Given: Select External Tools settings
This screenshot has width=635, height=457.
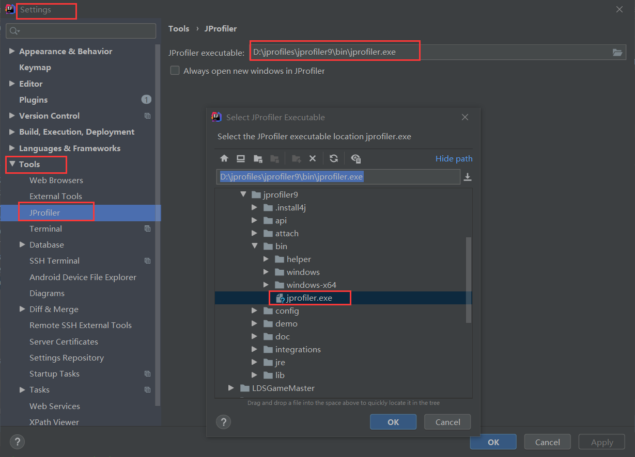Looking at the screenshot, I should click(x=56, y=196).
